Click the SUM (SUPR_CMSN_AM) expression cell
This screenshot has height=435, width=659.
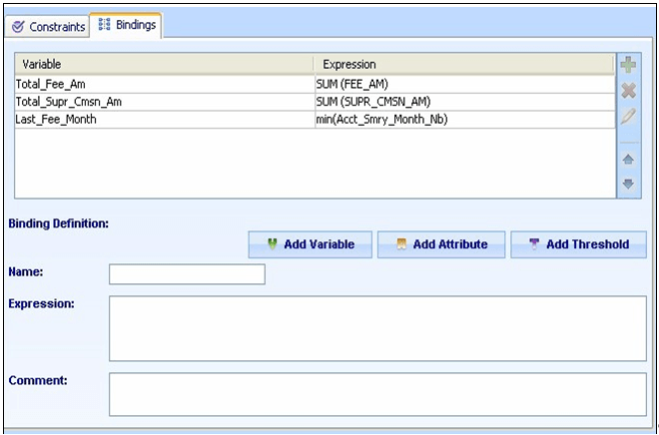point(465,102)
